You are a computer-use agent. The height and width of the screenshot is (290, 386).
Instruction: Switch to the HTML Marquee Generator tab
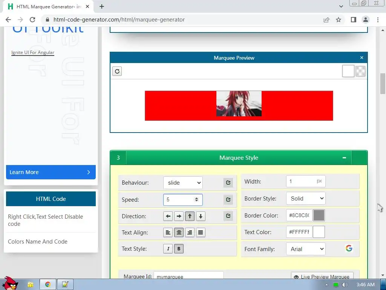(x=48, y=7)
